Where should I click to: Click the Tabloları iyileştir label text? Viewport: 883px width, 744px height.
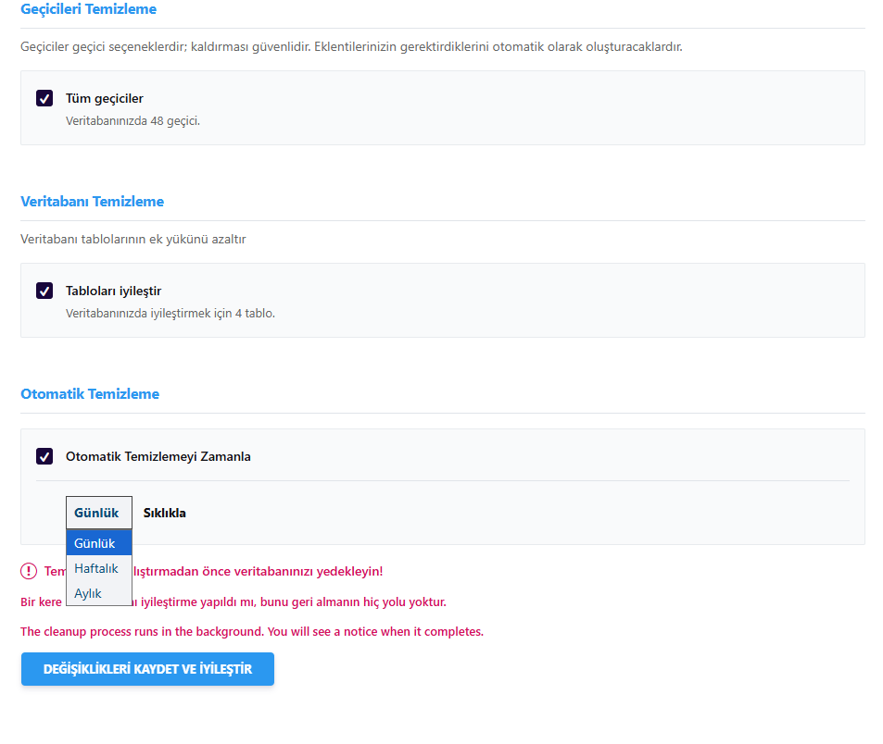113,291
